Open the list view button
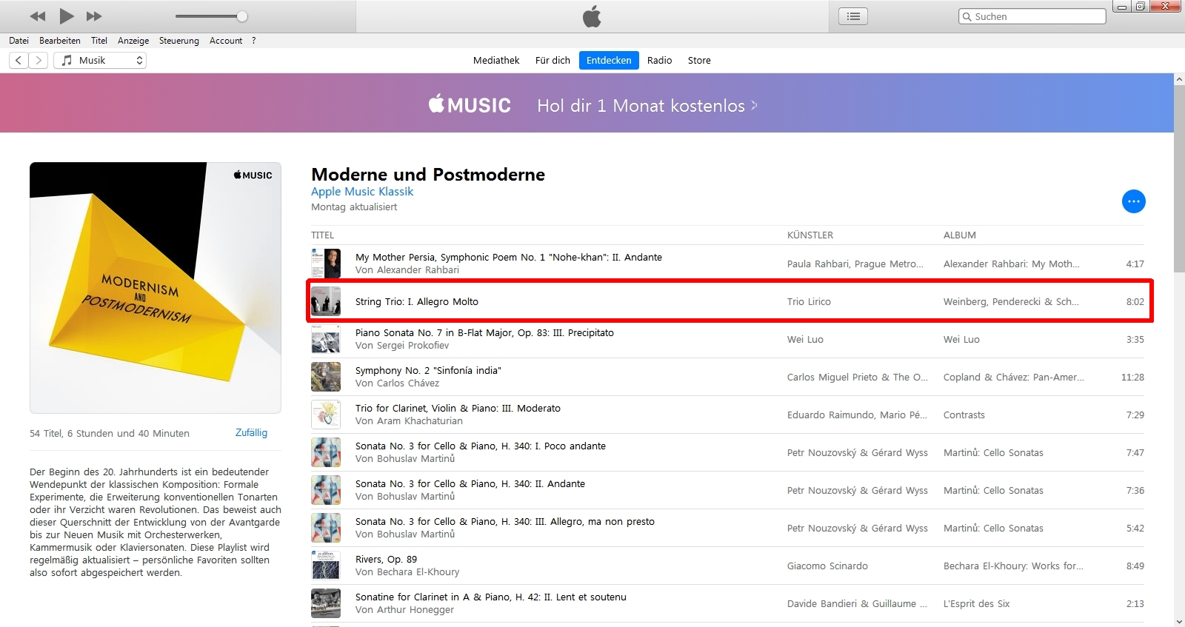Viewport: 1185px width, 627px height. click(x=853, y=16)
